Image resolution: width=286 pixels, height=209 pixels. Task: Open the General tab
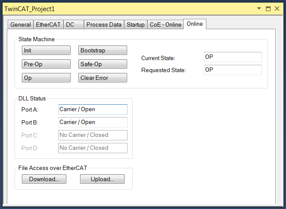click(21, 24)
